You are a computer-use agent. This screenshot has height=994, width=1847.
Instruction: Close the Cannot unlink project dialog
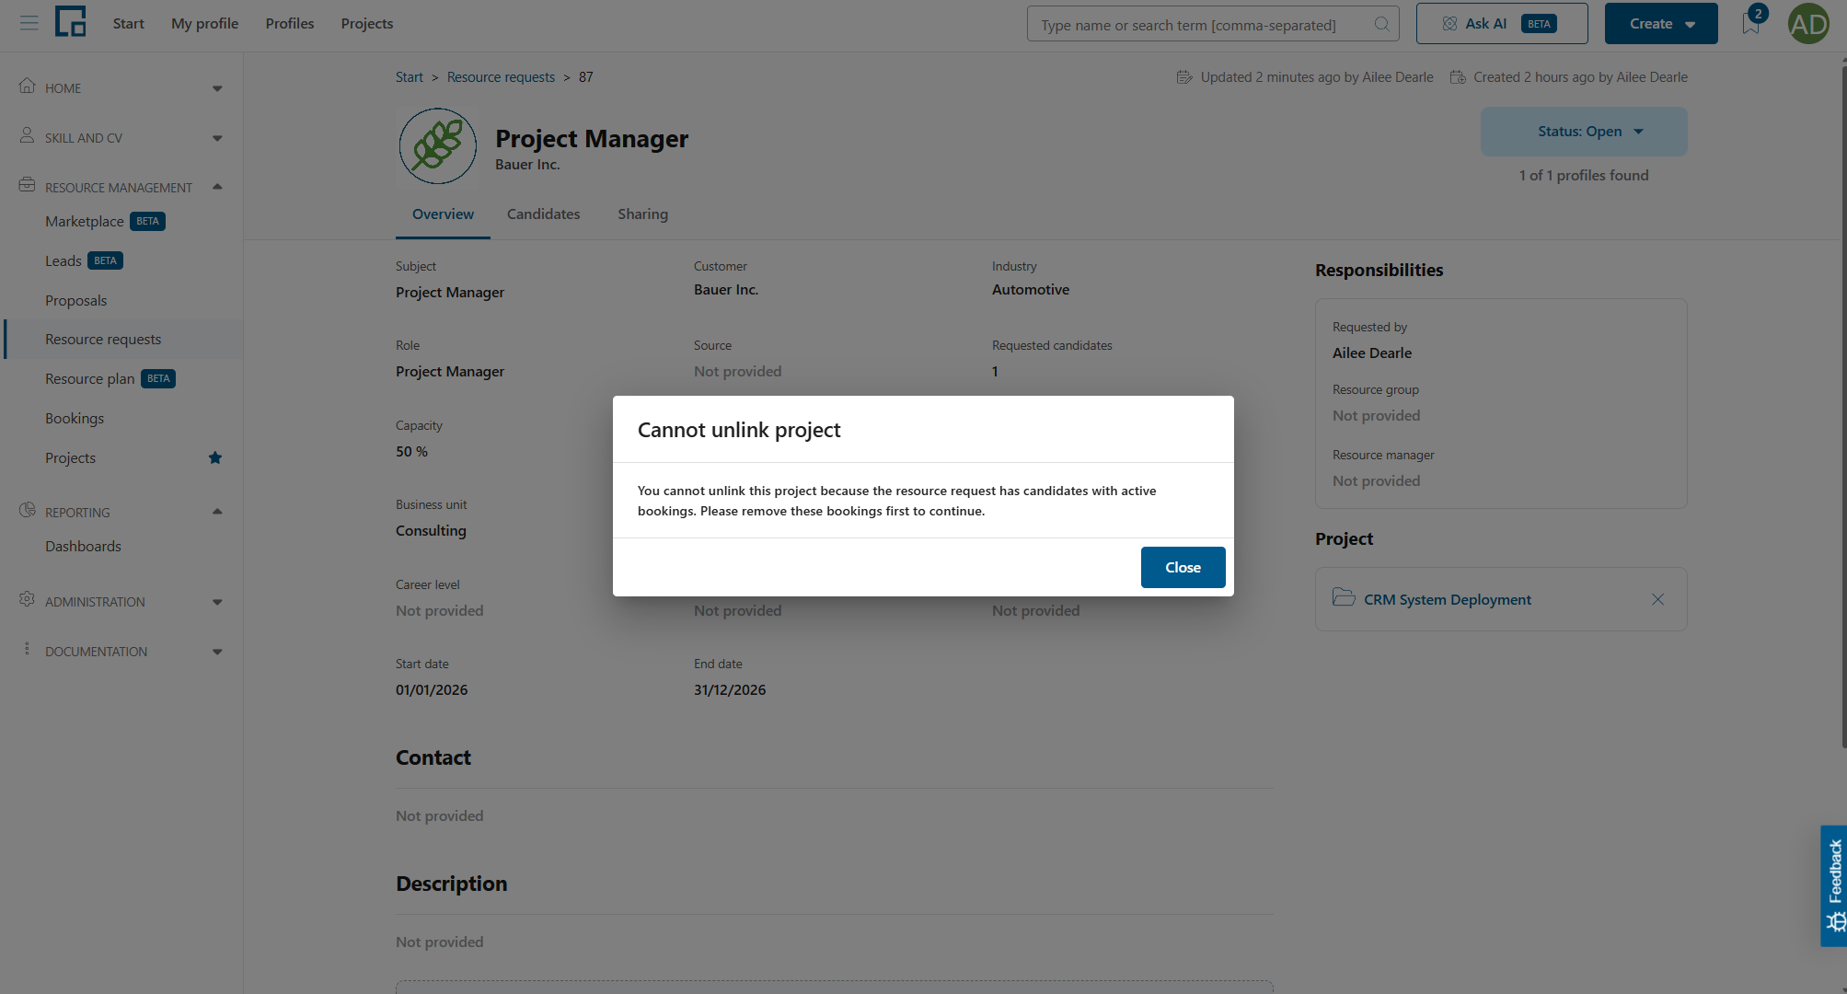click(x=1183, y=567)
